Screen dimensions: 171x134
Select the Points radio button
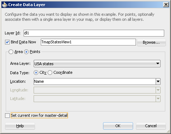(26, 52)
